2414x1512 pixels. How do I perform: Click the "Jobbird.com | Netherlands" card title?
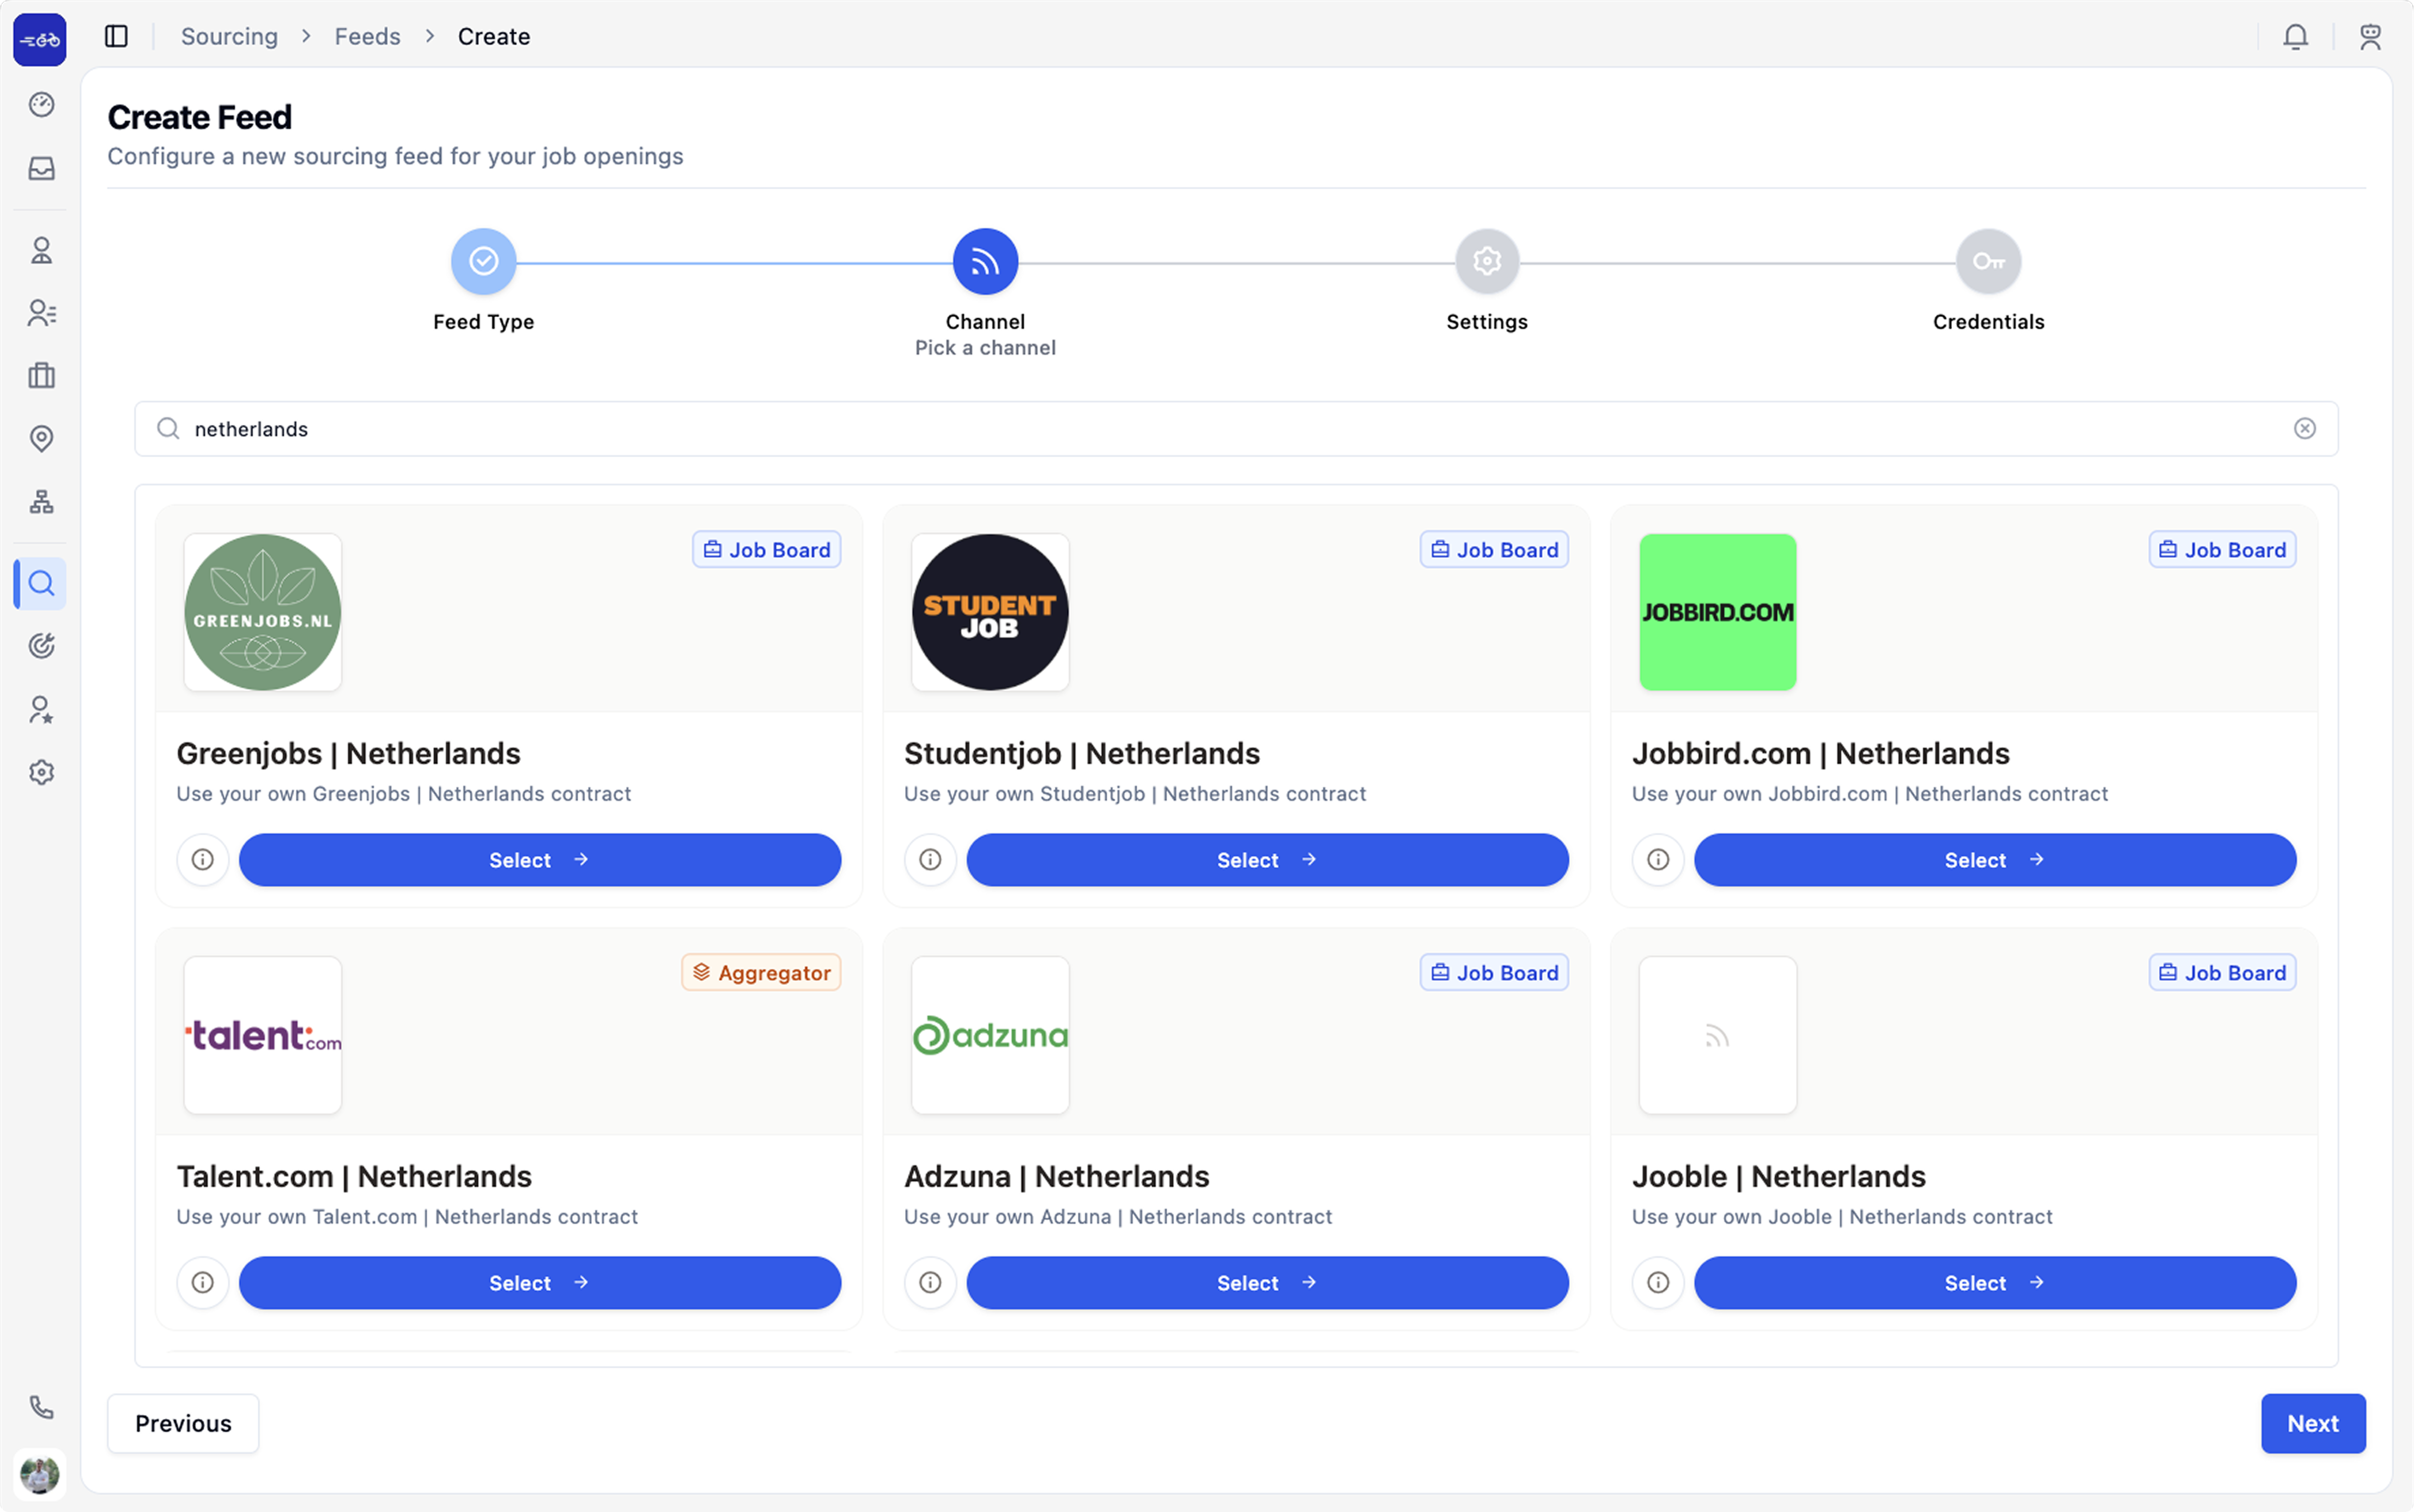(1821, 753)
